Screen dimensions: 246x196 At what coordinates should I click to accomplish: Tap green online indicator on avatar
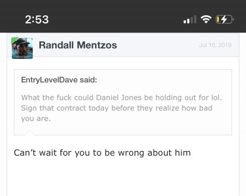point(14,40)
